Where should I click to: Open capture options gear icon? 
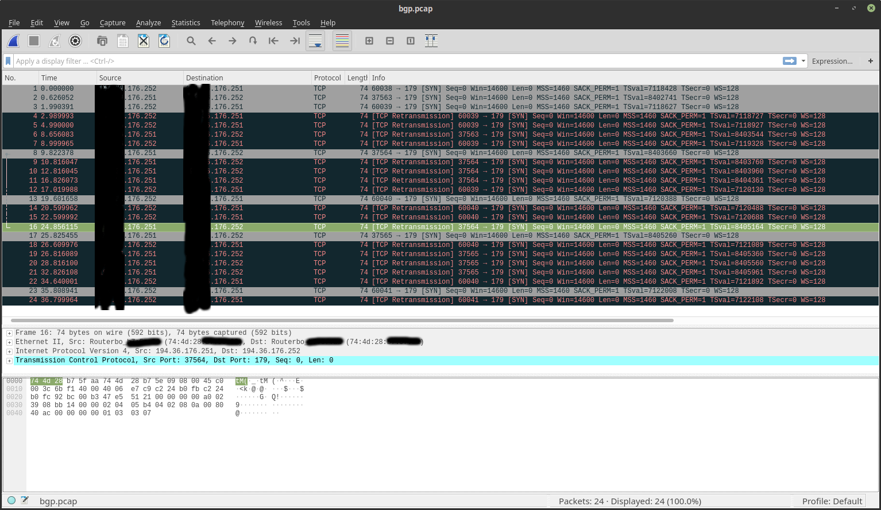point(75,41)
